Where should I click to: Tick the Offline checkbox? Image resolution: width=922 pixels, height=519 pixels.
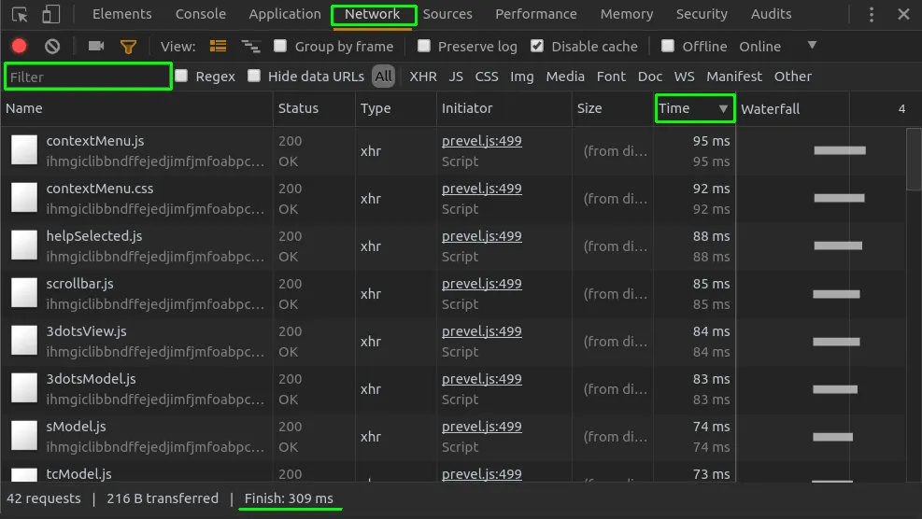pyautogui.click(x=667, y=46)
